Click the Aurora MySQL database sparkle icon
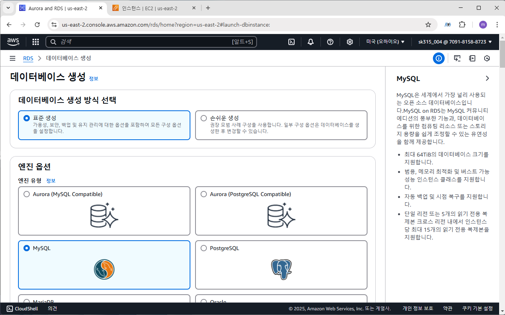 (104, 215)
